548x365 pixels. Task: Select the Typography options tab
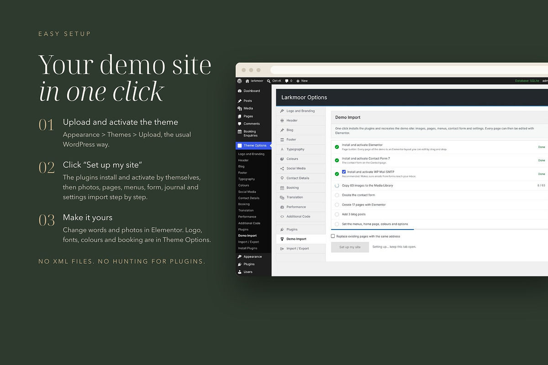(301, 149)
